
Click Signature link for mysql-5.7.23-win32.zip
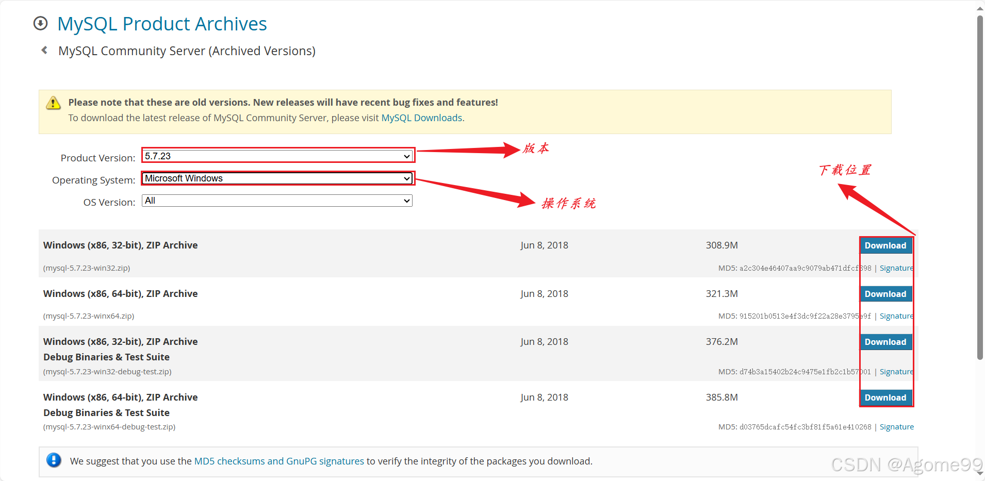point(896,268)
